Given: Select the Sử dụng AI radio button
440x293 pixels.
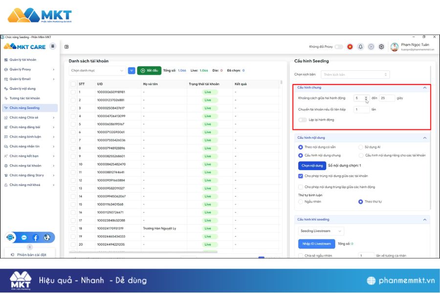Looking at the screenshot, I should tap(361, 147).
